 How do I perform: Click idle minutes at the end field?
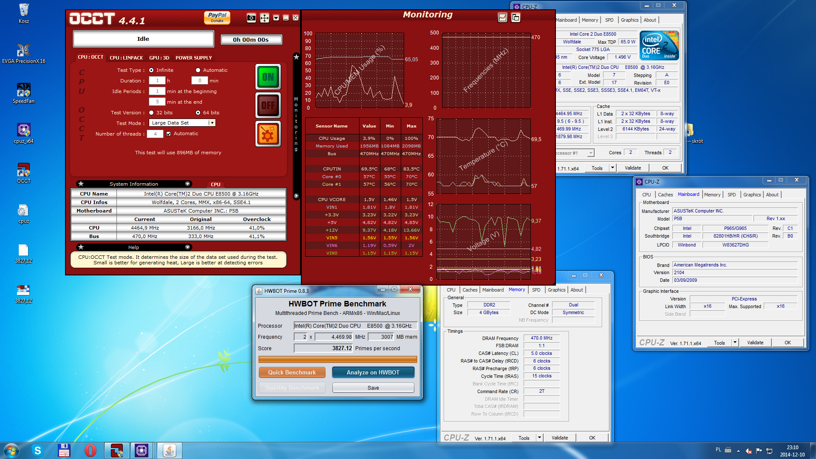157,102
